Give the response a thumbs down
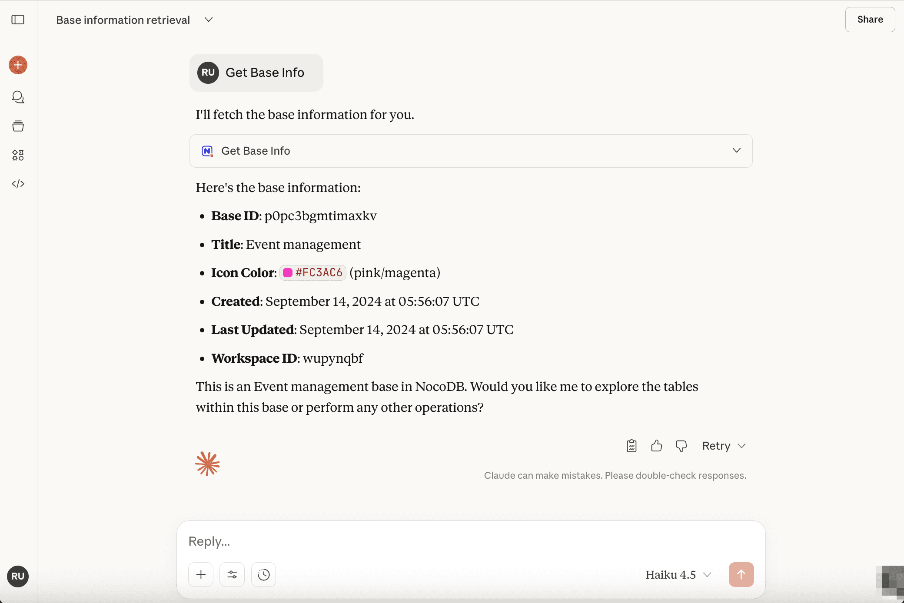This screenshot has width=904, height=603. (681, 446)
